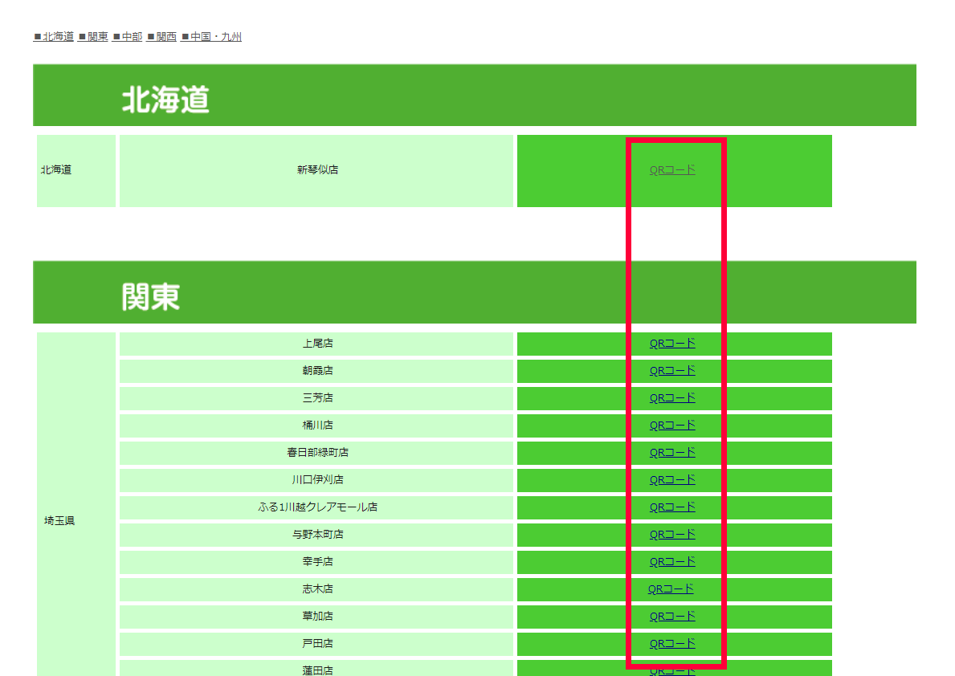Select the 中部 navigation link
The height and width of the screenshot is (676, 955).
coord(128,37)
